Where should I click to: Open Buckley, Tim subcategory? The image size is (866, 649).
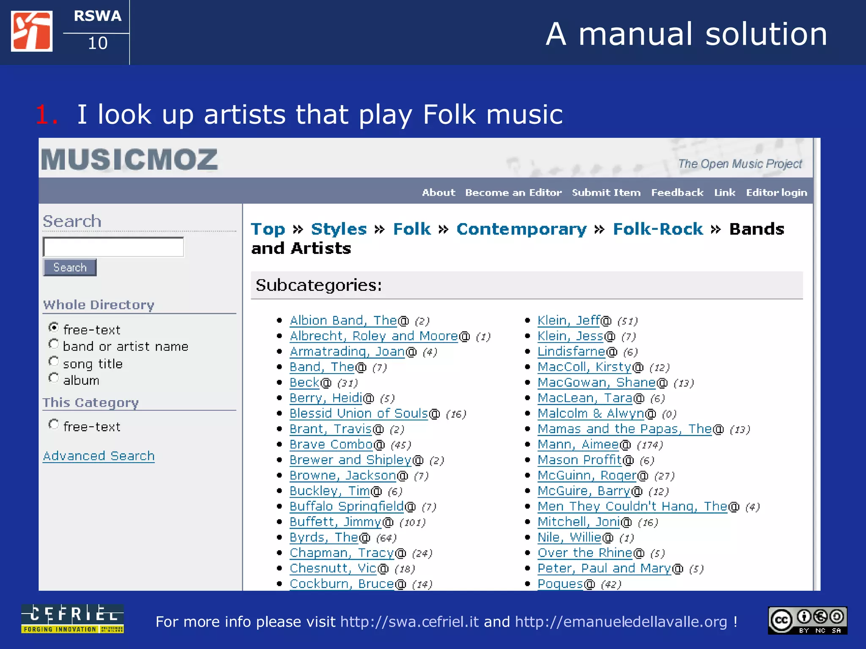[330, 491]
